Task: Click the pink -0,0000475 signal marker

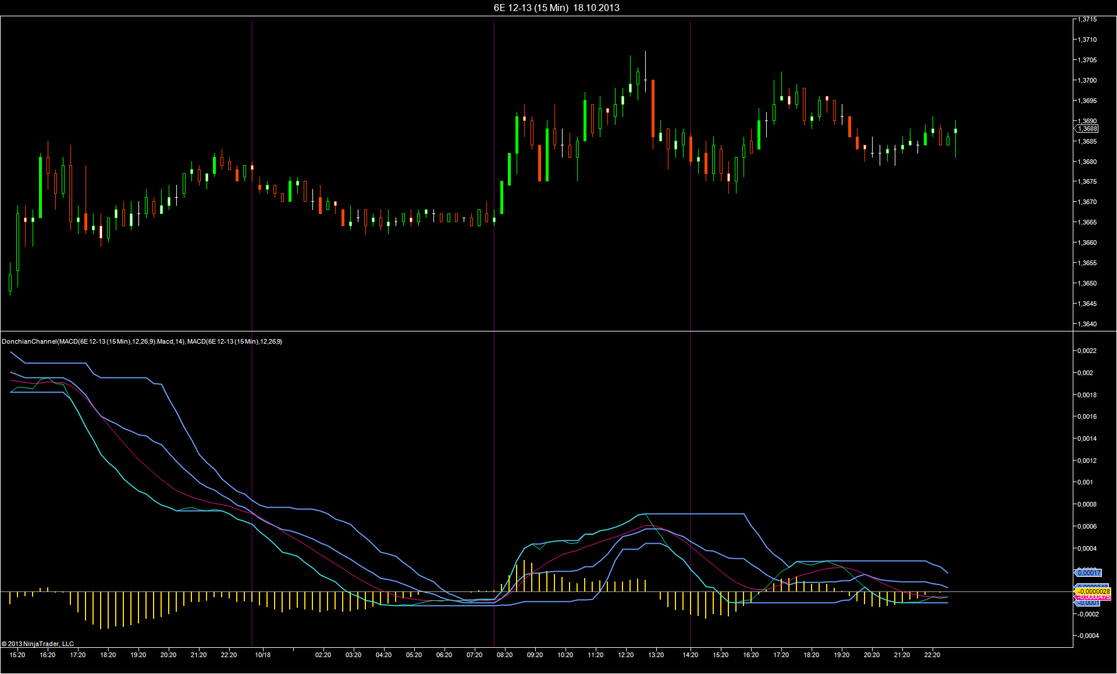Action: [x=1093, y=597]
